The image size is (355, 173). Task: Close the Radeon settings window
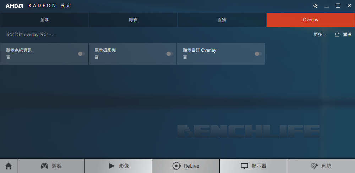tap(349, 6)
